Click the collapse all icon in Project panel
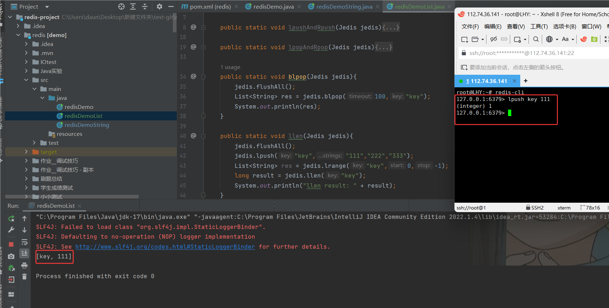This screenshot has width=609, height=308. coord(145,6)
